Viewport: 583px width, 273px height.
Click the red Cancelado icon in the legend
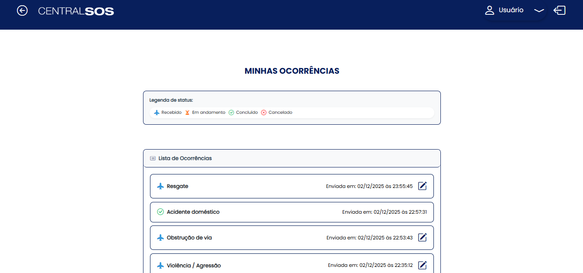263,112
